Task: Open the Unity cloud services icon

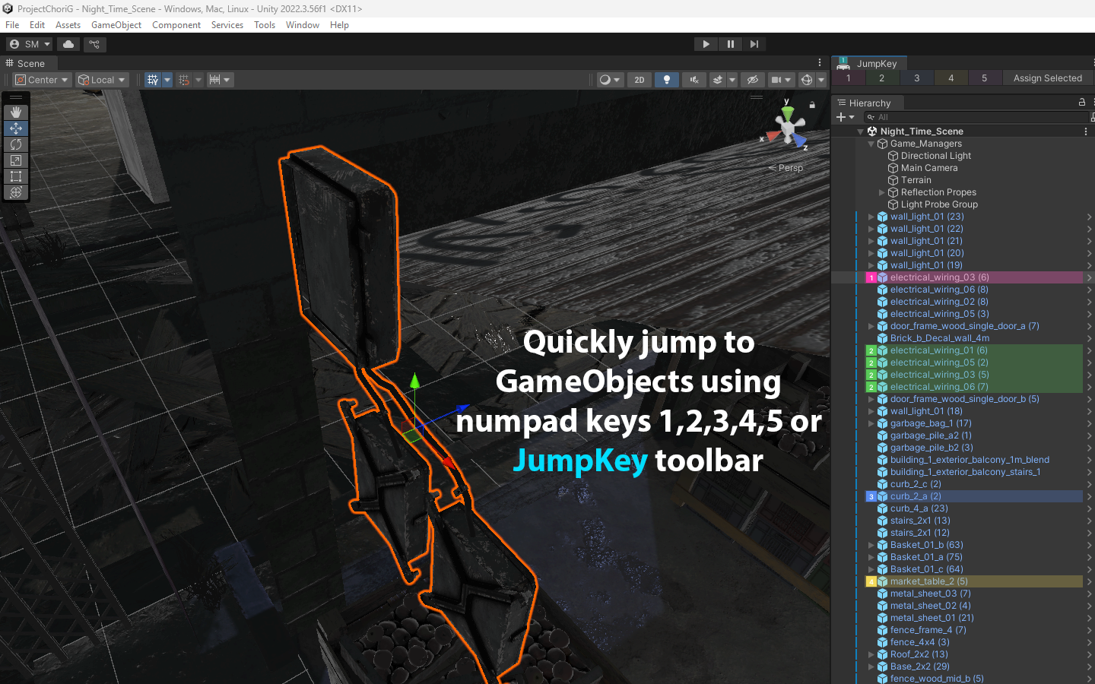Action: tap(68, 44)
